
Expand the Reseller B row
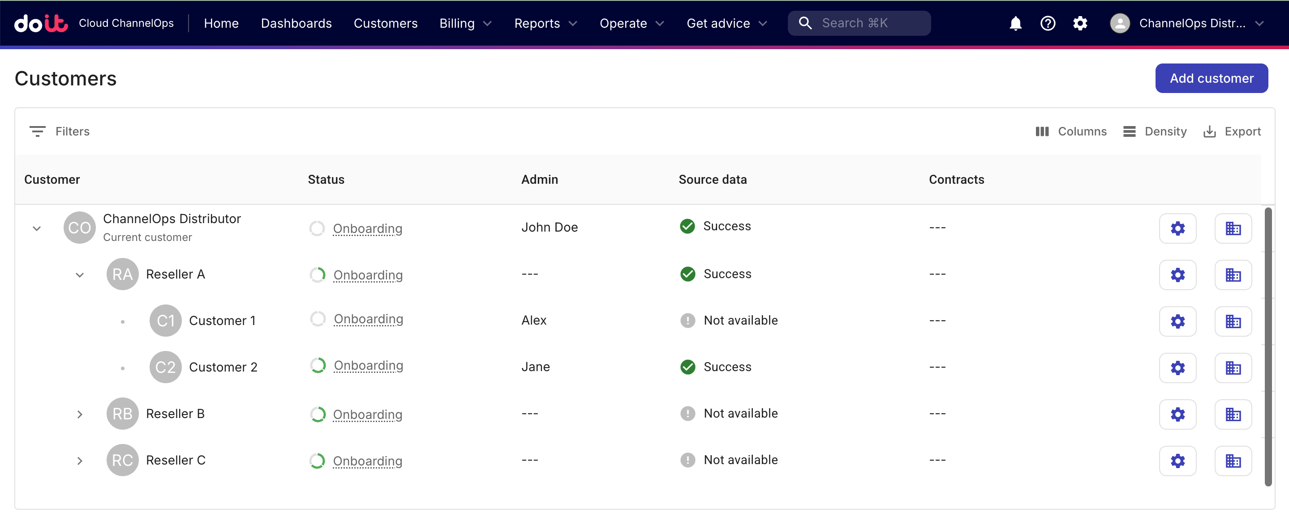pyautogui.click(x=80, y=414)
